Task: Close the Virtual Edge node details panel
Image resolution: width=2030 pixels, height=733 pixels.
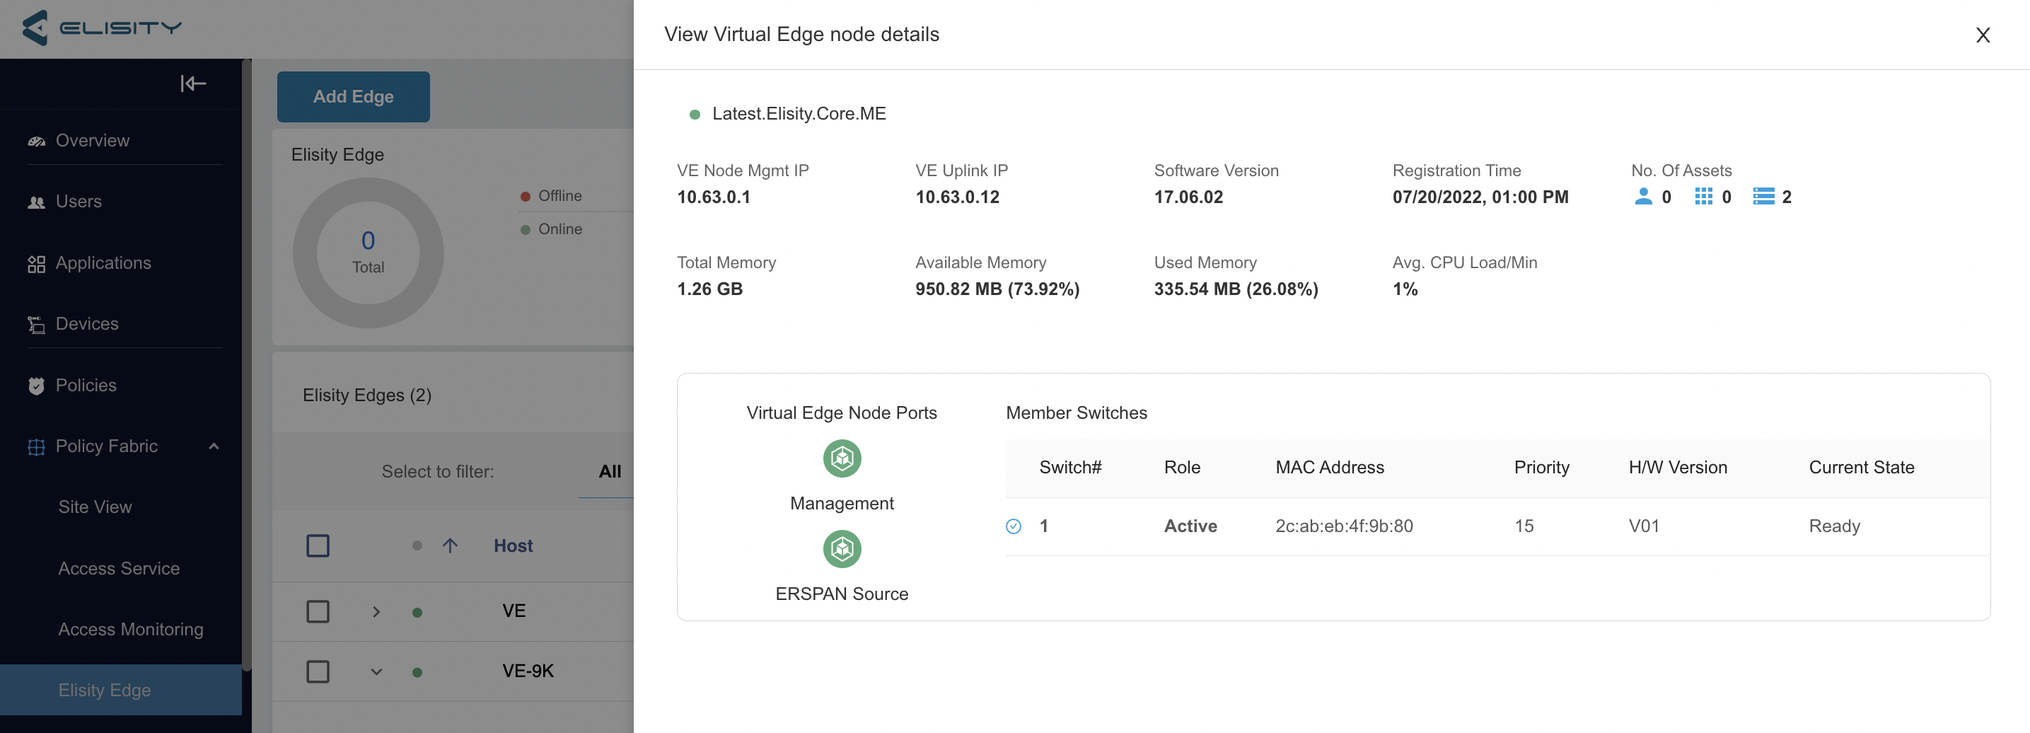Action: point(1983,35)
